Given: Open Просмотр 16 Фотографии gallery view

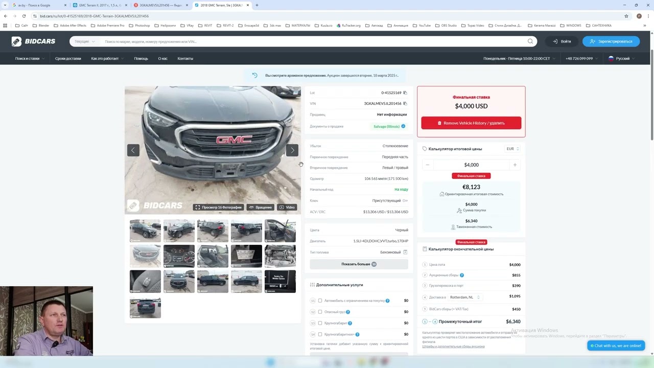Looking at the screenshot, I should pyautogui.click(x=218, y=207).
